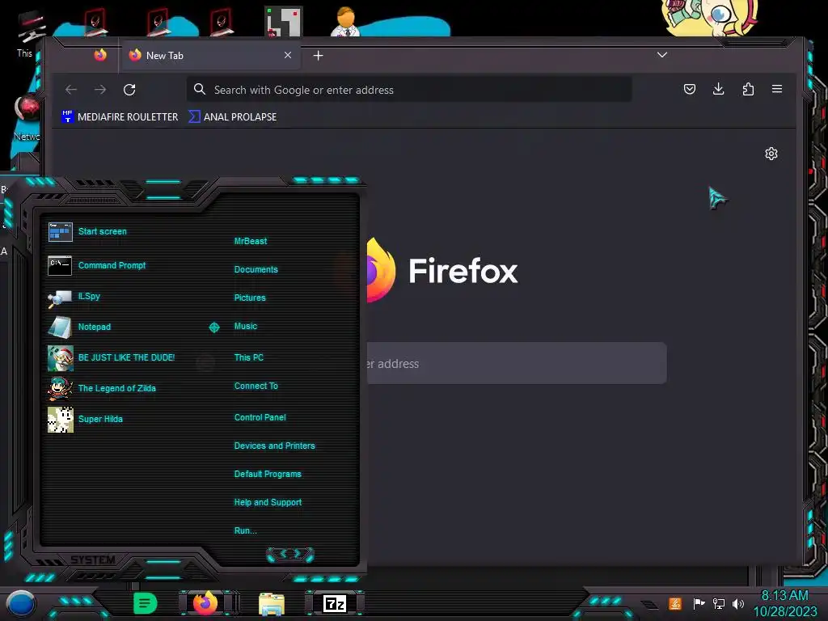Open the maze game desktop icon
This screenshot has height=621, width=828.
284,21
